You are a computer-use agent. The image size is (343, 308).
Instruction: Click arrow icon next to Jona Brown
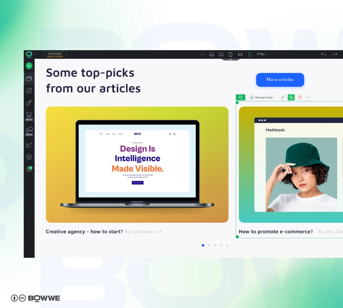[160, 232]
